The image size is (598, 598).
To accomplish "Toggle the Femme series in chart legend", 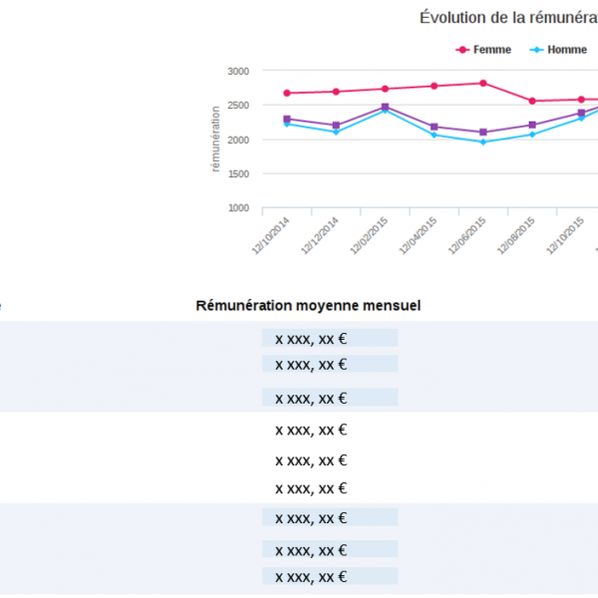I will pyautogui.click(x=492, y=49).
